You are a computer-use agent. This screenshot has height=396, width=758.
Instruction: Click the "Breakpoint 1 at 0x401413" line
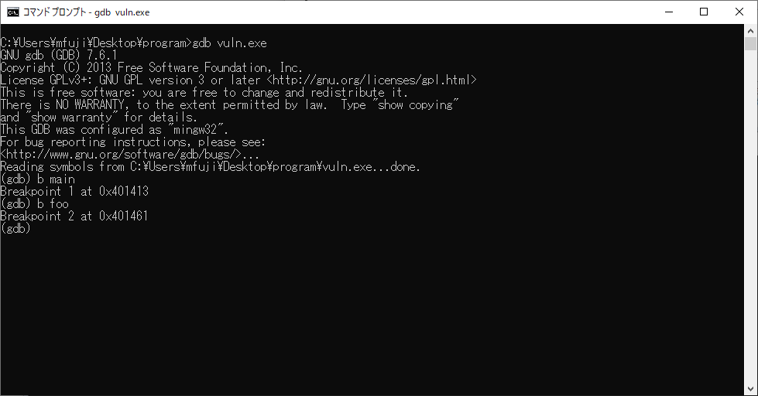(x=74, y=192)
